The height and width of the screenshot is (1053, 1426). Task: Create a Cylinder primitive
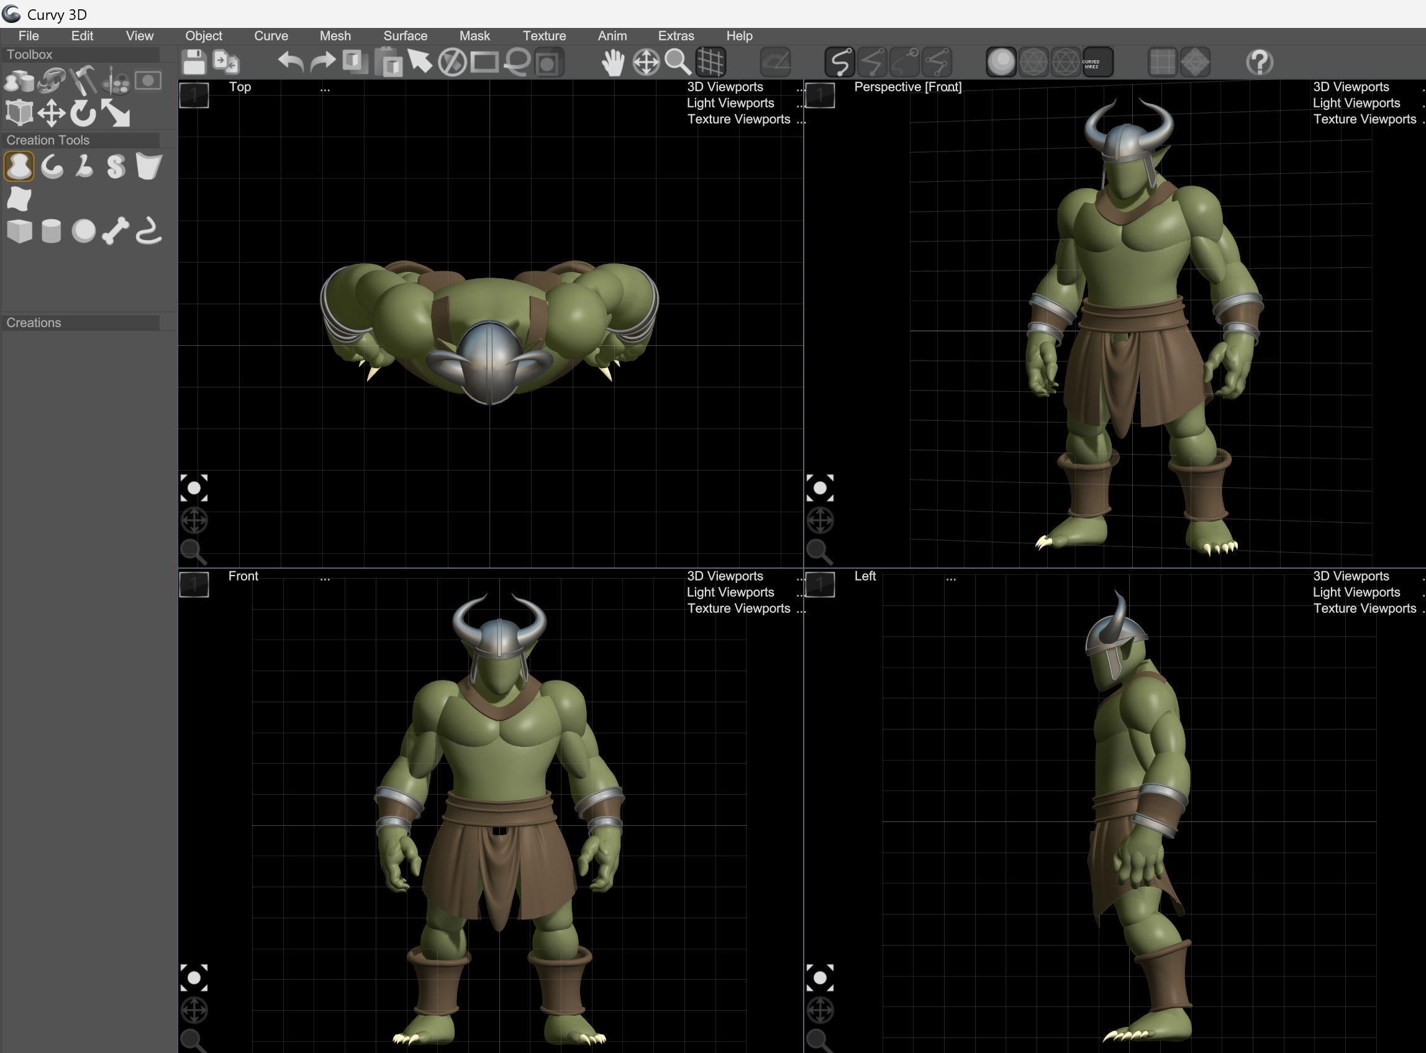(x=52, y=231)
